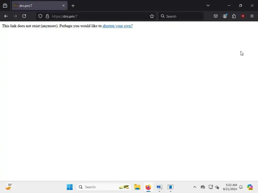This screenshot has height=193, width=258.
Task: Select the dro.pm/7 browser tab
Action: [40, 6]
